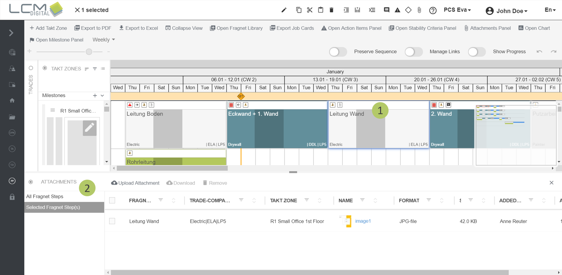Click the scissors cut icon

tap(310, 10)
